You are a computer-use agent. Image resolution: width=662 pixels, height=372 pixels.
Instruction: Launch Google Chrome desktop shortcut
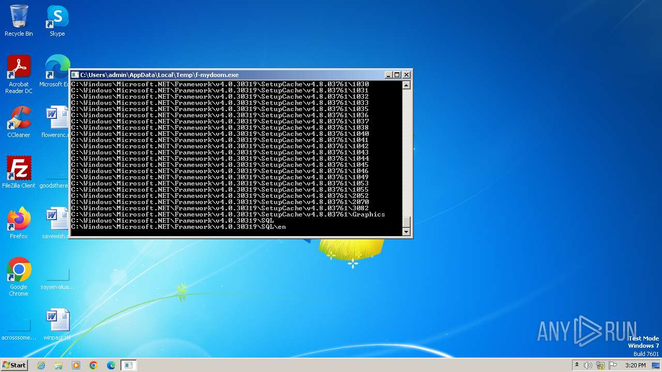point(19,277)
